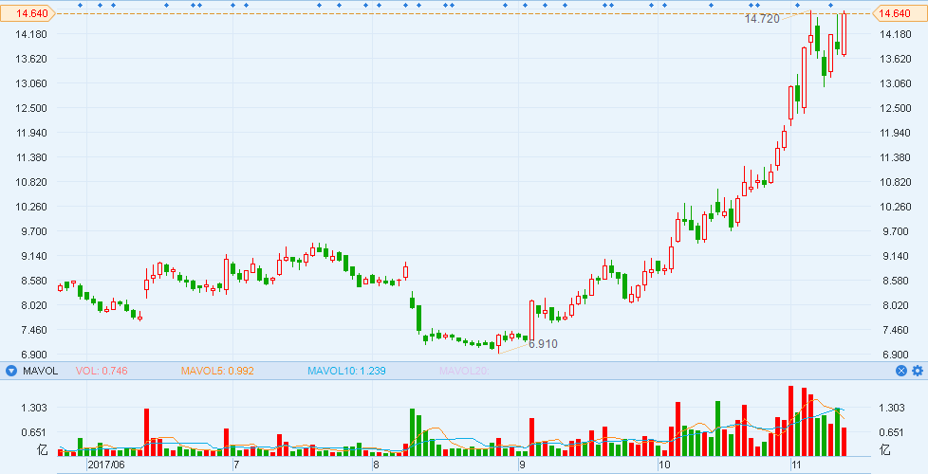This screenshot has width=928, height=474.
Task: Click the 6.910 low price annotation
Action: coord(543,344)
